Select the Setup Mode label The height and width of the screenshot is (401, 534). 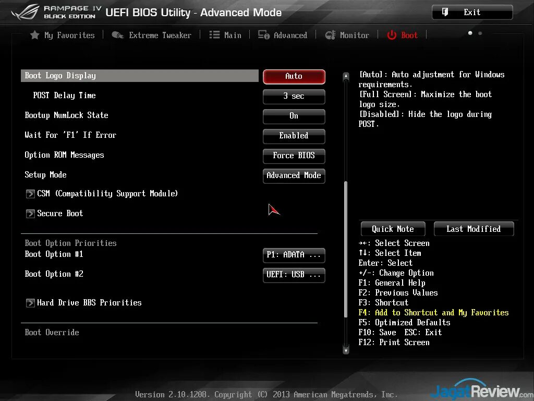click(x=46, y=174)
